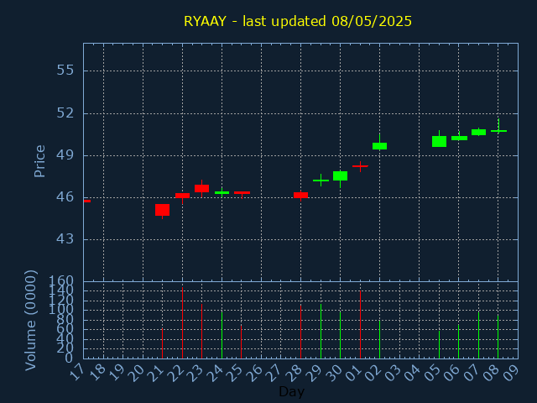Click day label '01' on x-axis
537x403 pixels.
(x=353, y=372)
